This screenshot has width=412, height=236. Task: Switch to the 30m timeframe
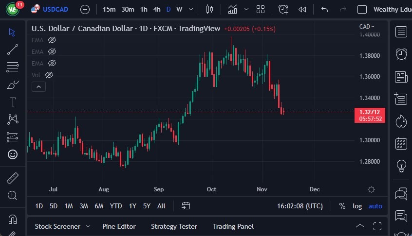[128, 9]
